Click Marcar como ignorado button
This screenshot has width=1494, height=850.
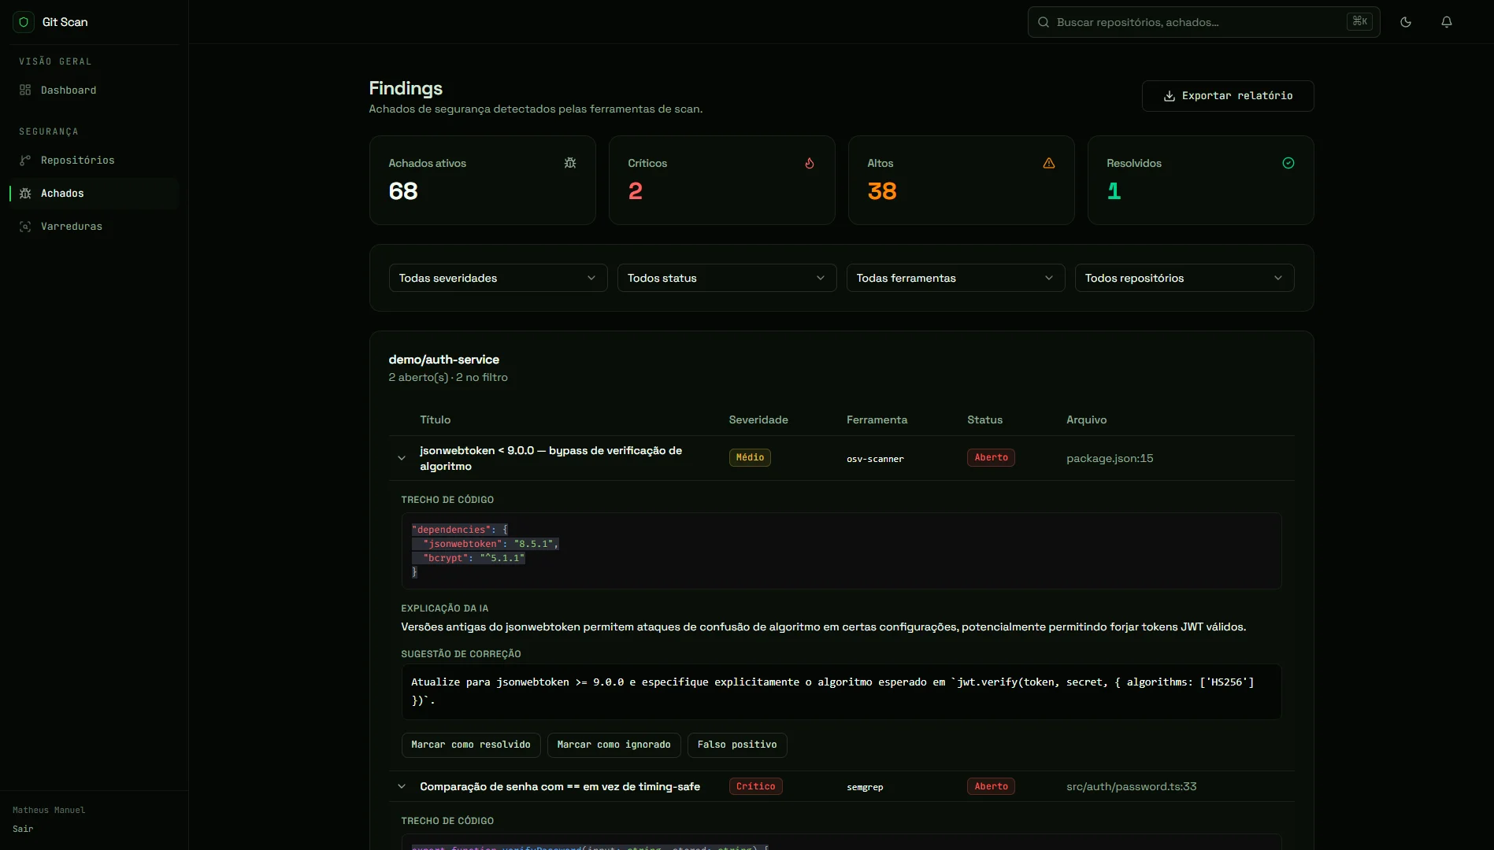click(x=614, y=745)
